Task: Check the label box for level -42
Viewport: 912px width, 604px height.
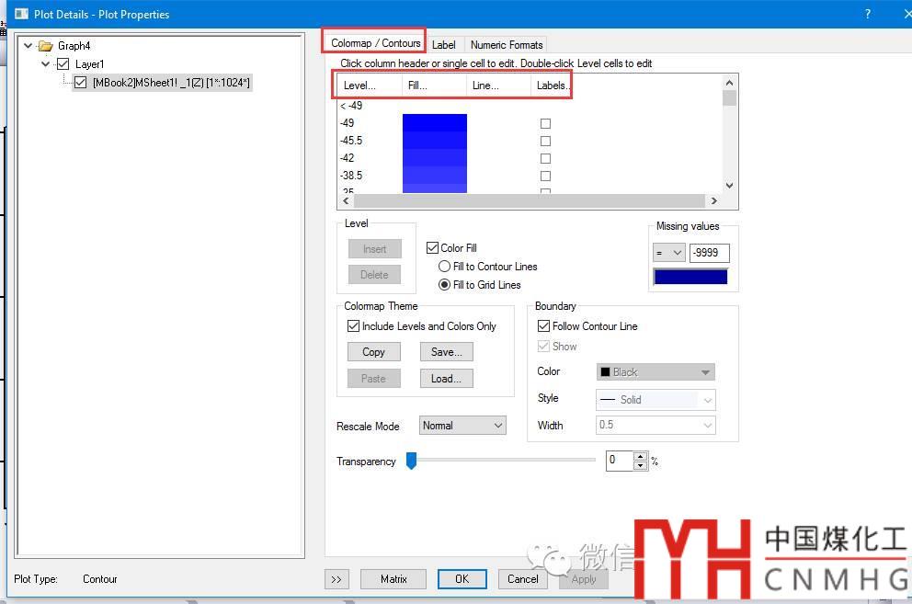Action: point(545,158)
